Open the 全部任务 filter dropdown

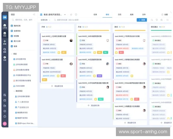coord(46,20)
